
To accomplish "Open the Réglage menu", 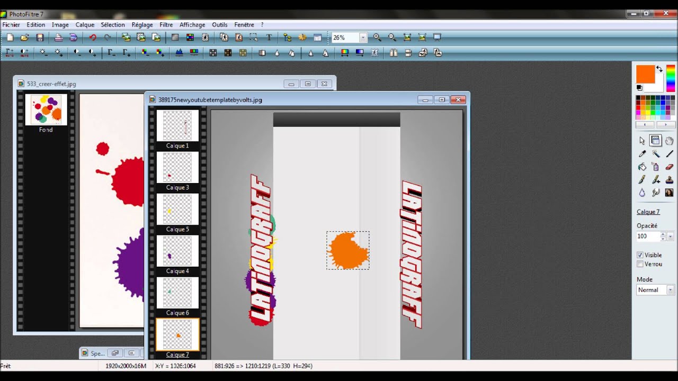I will click(142, 25).
